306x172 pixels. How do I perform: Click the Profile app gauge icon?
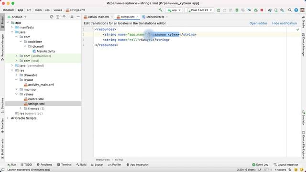(249, 10)
